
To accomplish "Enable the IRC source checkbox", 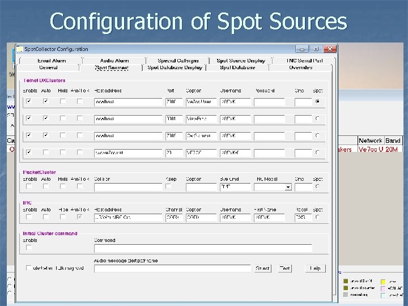I will coord(29,217).
